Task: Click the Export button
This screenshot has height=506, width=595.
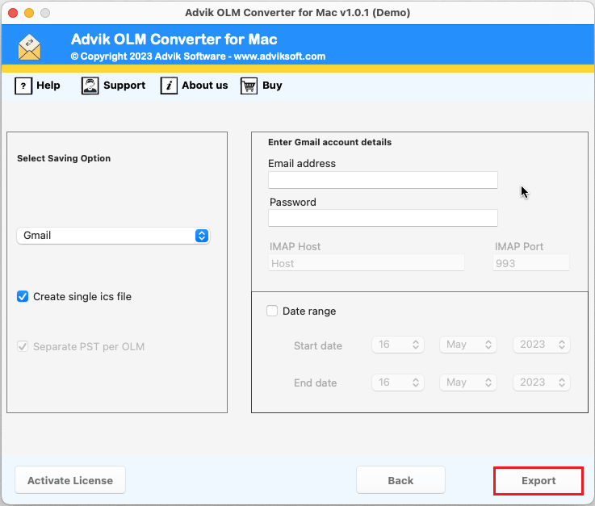Action: (x=538, y=481)
